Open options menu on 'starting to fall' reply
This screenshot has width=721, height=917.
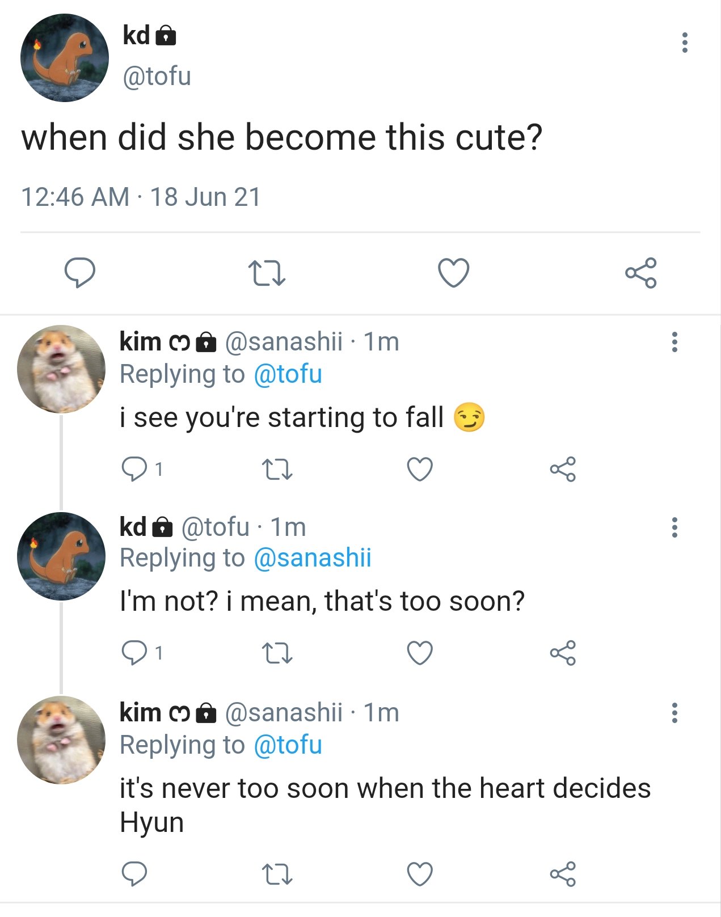(x=674, y=342)
